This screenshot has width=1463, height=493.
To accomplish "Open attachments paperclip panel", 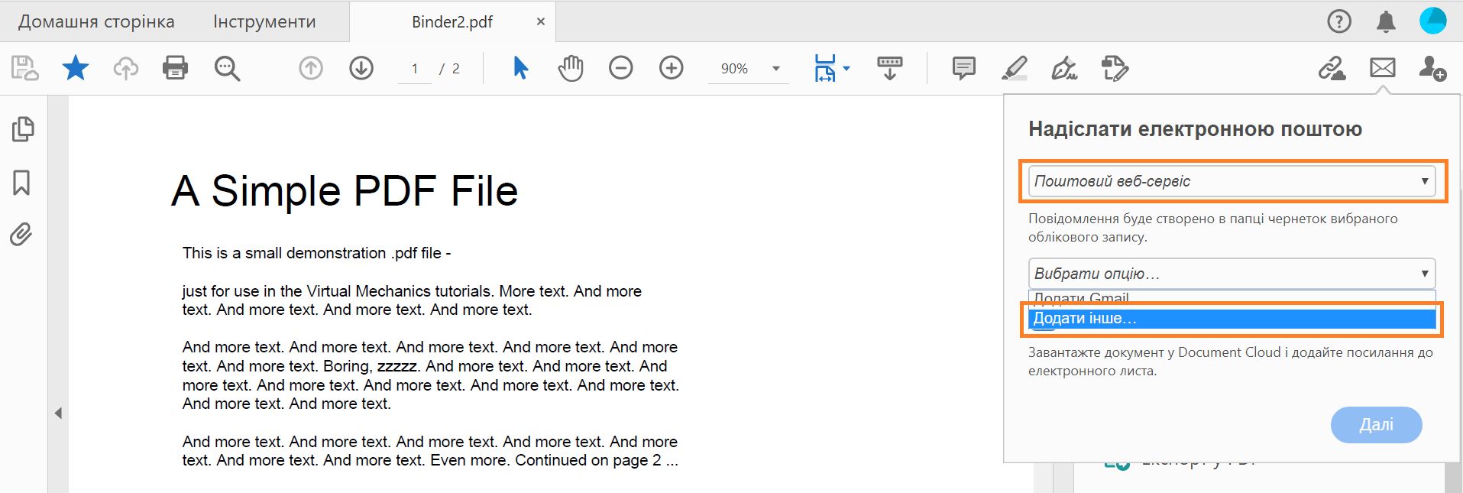I will point(21,234).
